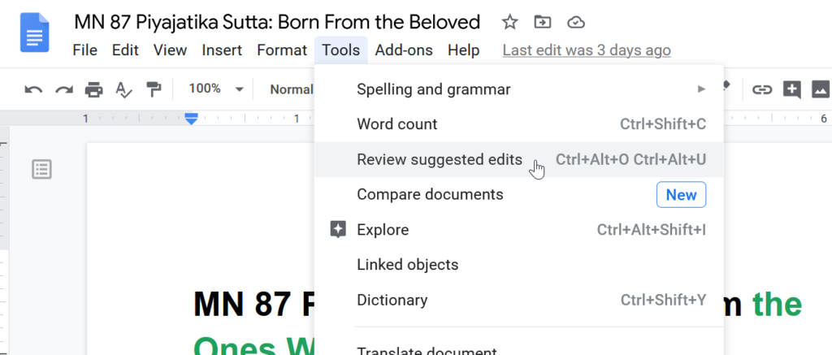Screen dimensions: 832x355
Task: Choose Explore in Tools menu
Action: [519, 230]
